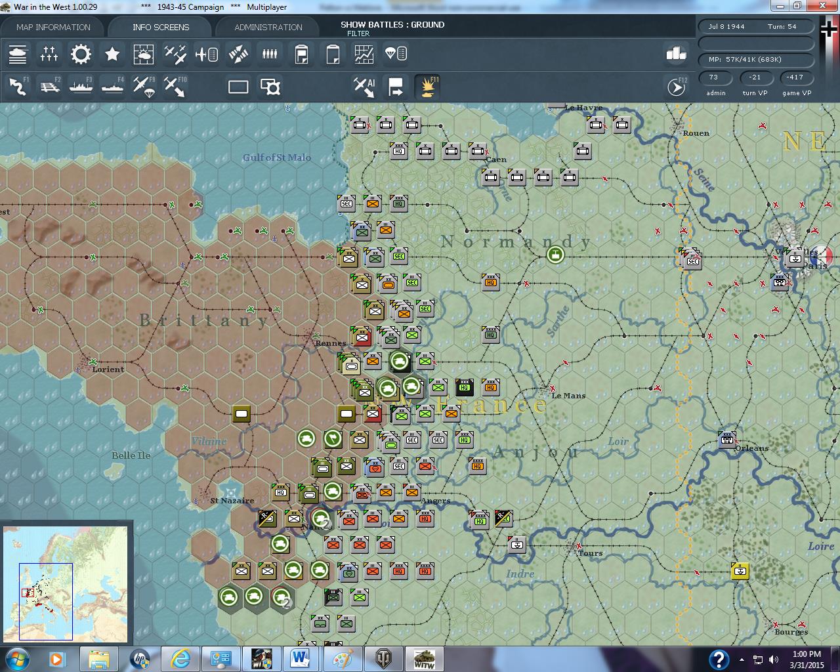Viewport: 840px width, 672px height.
Task: Open the order of battle tank list icon
Action: point(18,54)
